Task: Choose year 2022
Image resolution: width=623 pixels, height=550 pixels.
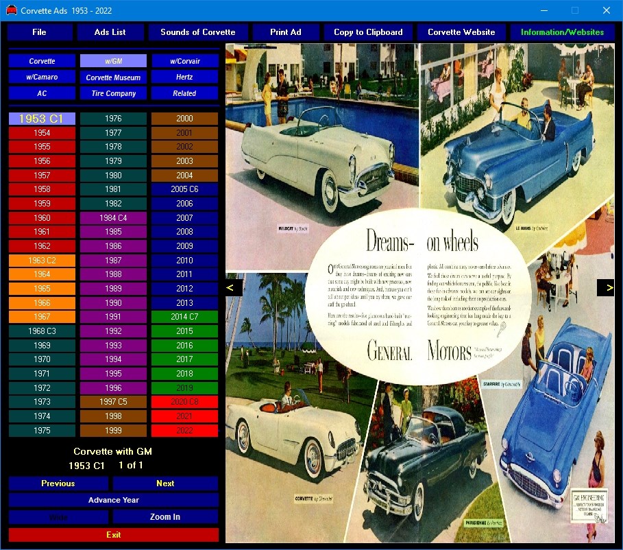Action: point(185,430)
